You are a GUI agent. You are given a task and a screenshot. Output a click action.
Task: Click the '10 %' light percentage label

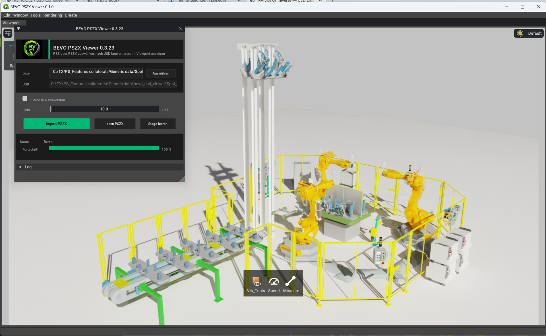coord(166,110)
